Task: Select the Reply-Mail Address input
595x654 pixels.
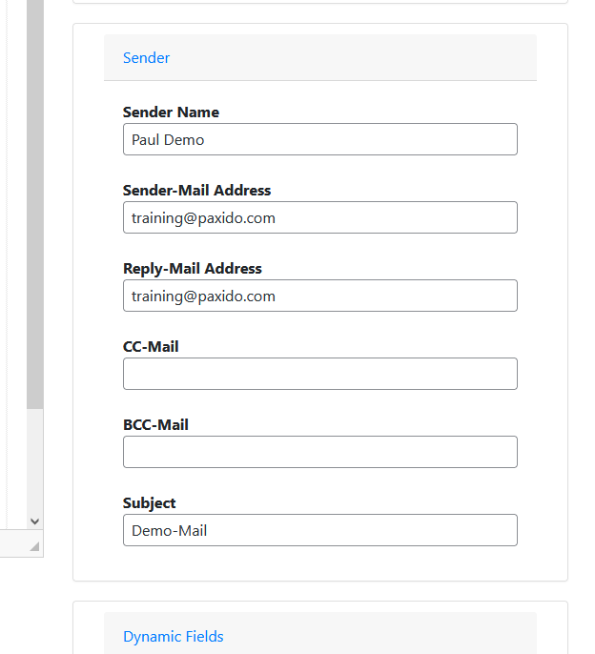Action: pyautogui.click(x=319, y=296)
